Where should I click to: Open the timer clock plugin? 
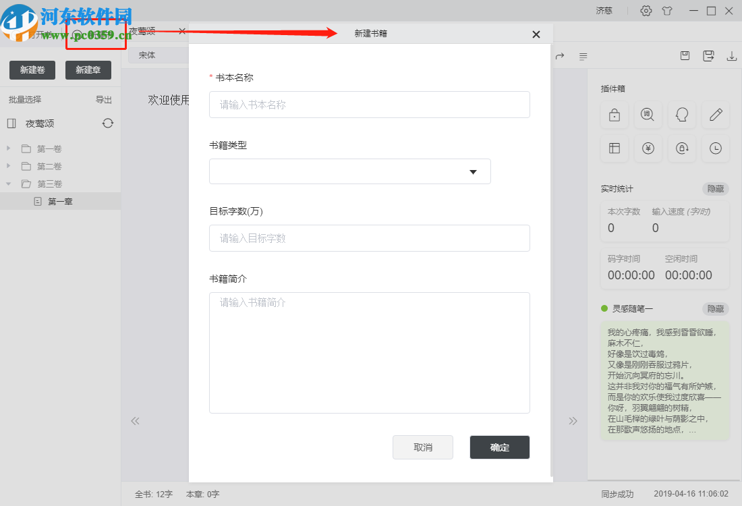(x=715, y=148)
